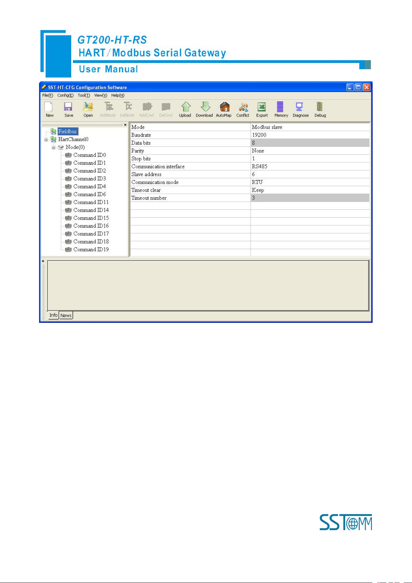
Task: Select Command ID0 in the tree
Action: [x=90, y=155]
